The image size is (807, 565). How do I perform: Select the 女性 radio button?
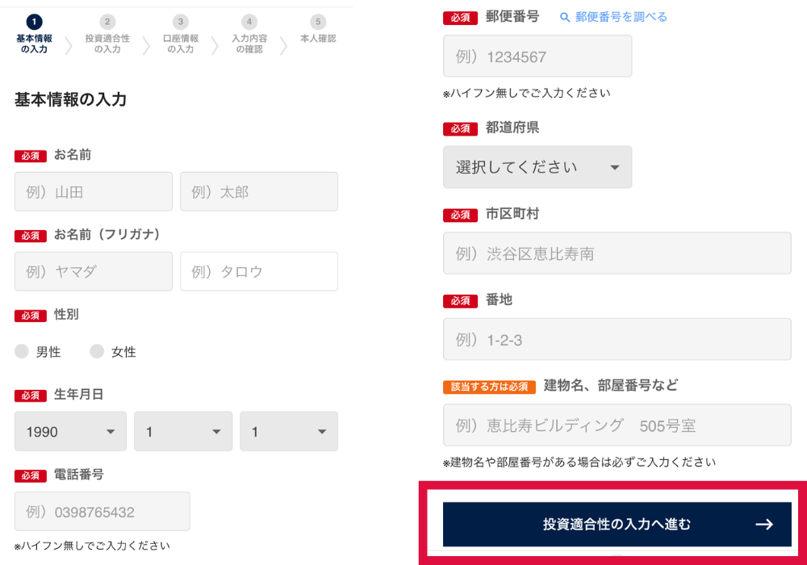[97, 351]
